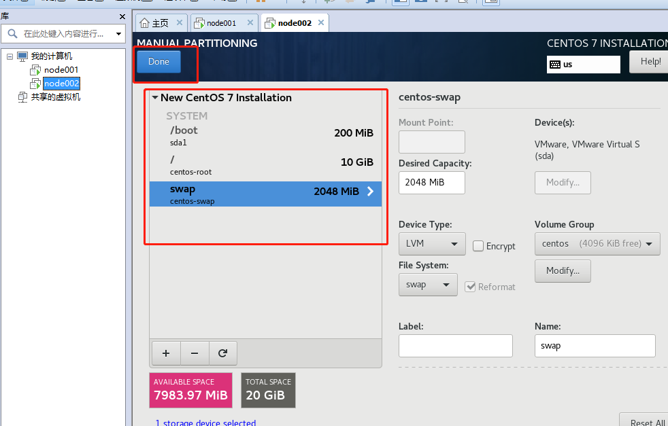Toggle the Reformat checkbox
This screenshot has width=668, height=426.
(x=470, y=287)
